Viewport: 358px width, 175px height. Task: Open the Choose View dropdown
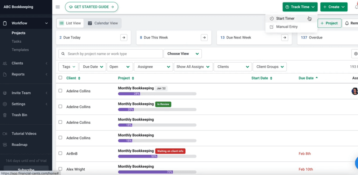coord(182,54)
